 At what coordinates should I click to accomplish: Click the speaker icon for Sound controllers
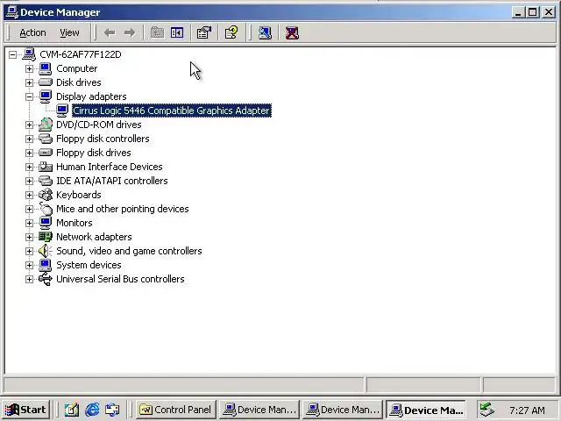coord(46,251)
